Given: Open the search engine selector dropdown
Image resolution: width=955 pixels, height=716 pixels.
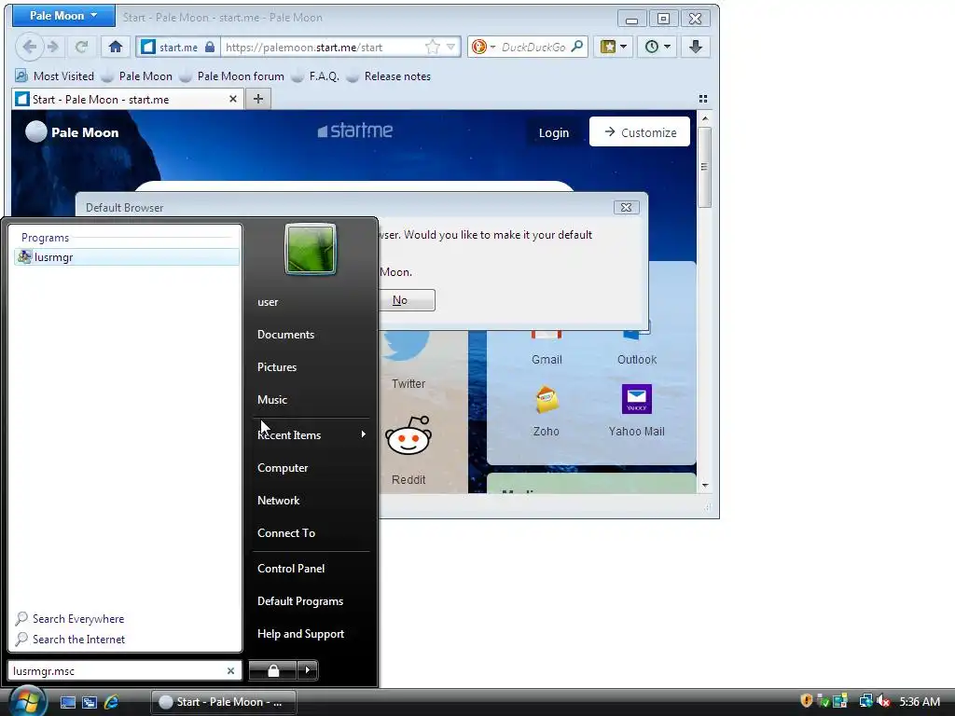Looking at the screenshot, I should point(492,47).
